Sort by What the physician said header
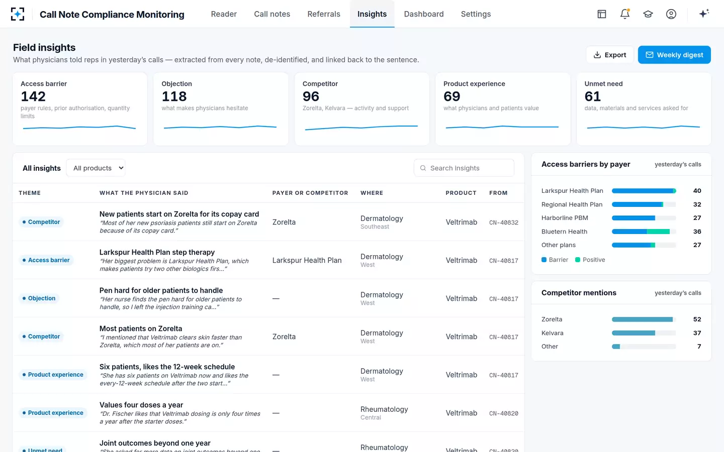The image size is (724, 452). pyautogui.click(x=144, y=193)
